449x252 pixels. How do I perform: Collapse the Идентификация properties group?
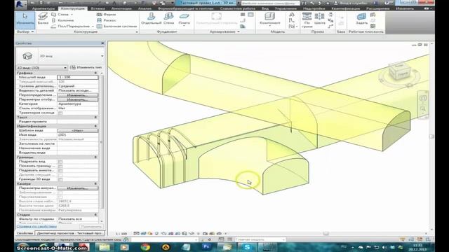pos(95,126)
